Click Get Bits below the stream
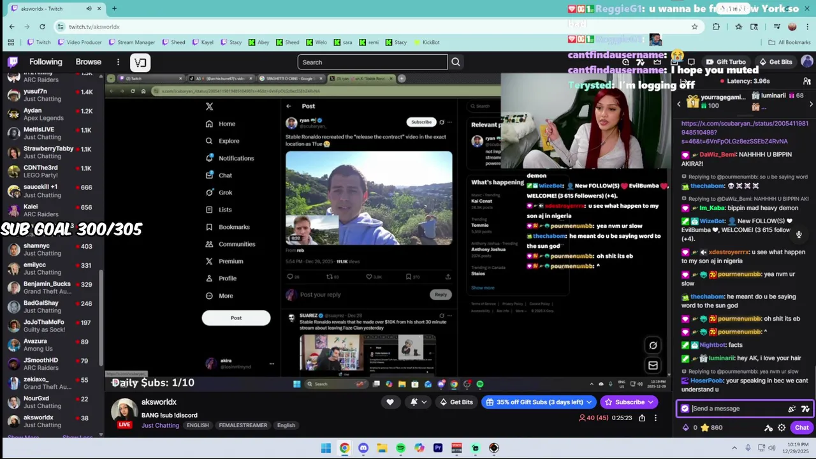This screenshot has height=459, width=816. pyautogui.click(x=456, y=402)
